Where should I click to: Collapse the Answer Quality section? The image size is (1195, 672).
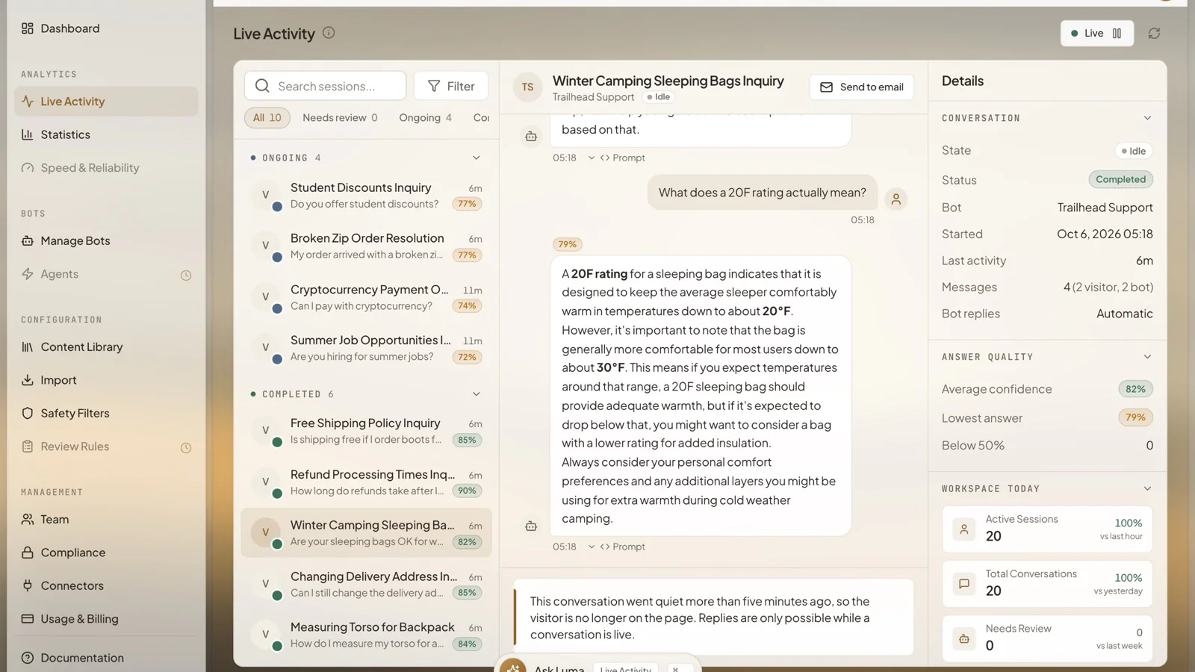(x=1147, y=357)
